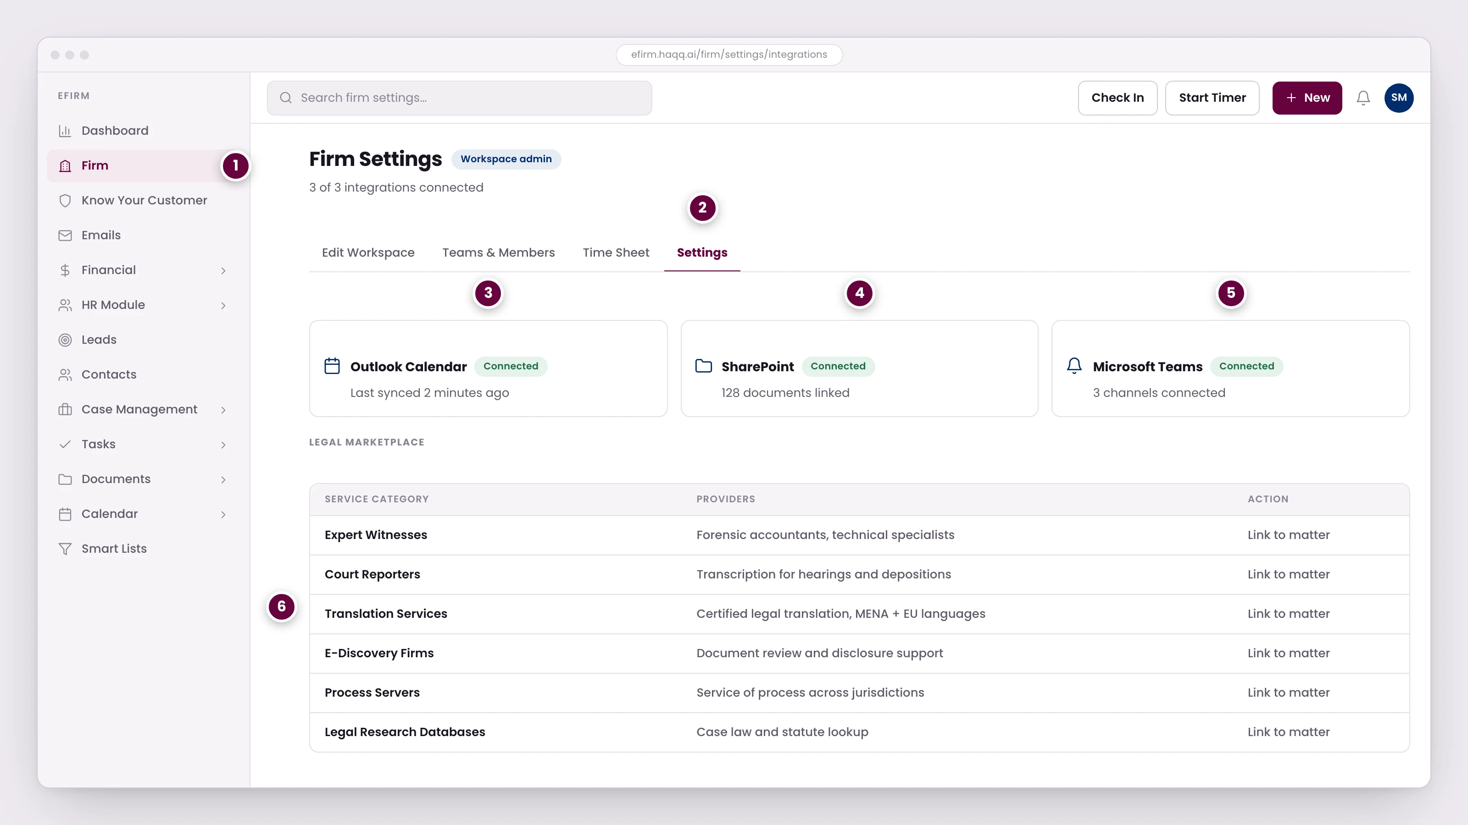1468x825 pixels.
Task: Expand the Documents chevron
Action: tap(223, 479)
